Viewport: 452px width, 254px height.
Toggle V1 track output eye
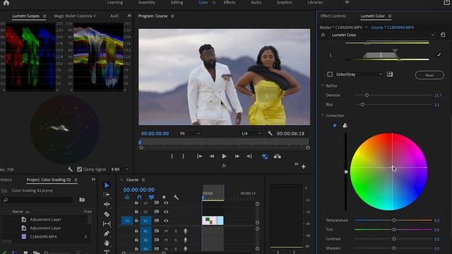(166, 221)
